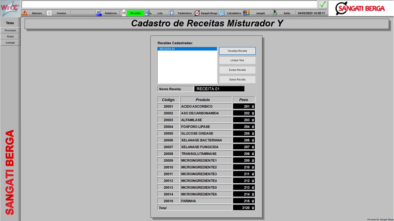Open the Rotas screen from Telas
394x221 pixels.
[x=10, y=37]
